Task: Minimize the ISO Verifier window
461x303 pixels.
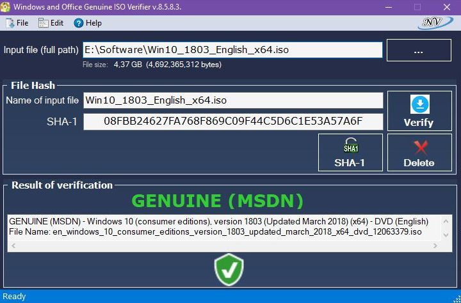Action: [389, 7]
